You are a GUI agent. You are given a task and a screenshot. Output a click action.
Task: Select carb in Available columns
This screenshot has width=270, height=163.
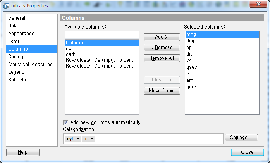pyautogui.click(x=71, y=54)
